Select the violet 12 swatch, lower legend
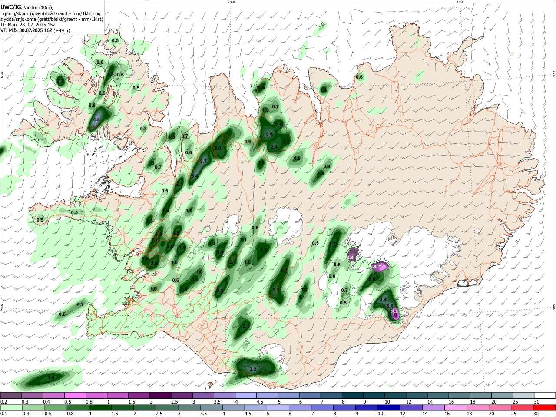This screenshot has width=556, height=417. click(x=411, y=407)
